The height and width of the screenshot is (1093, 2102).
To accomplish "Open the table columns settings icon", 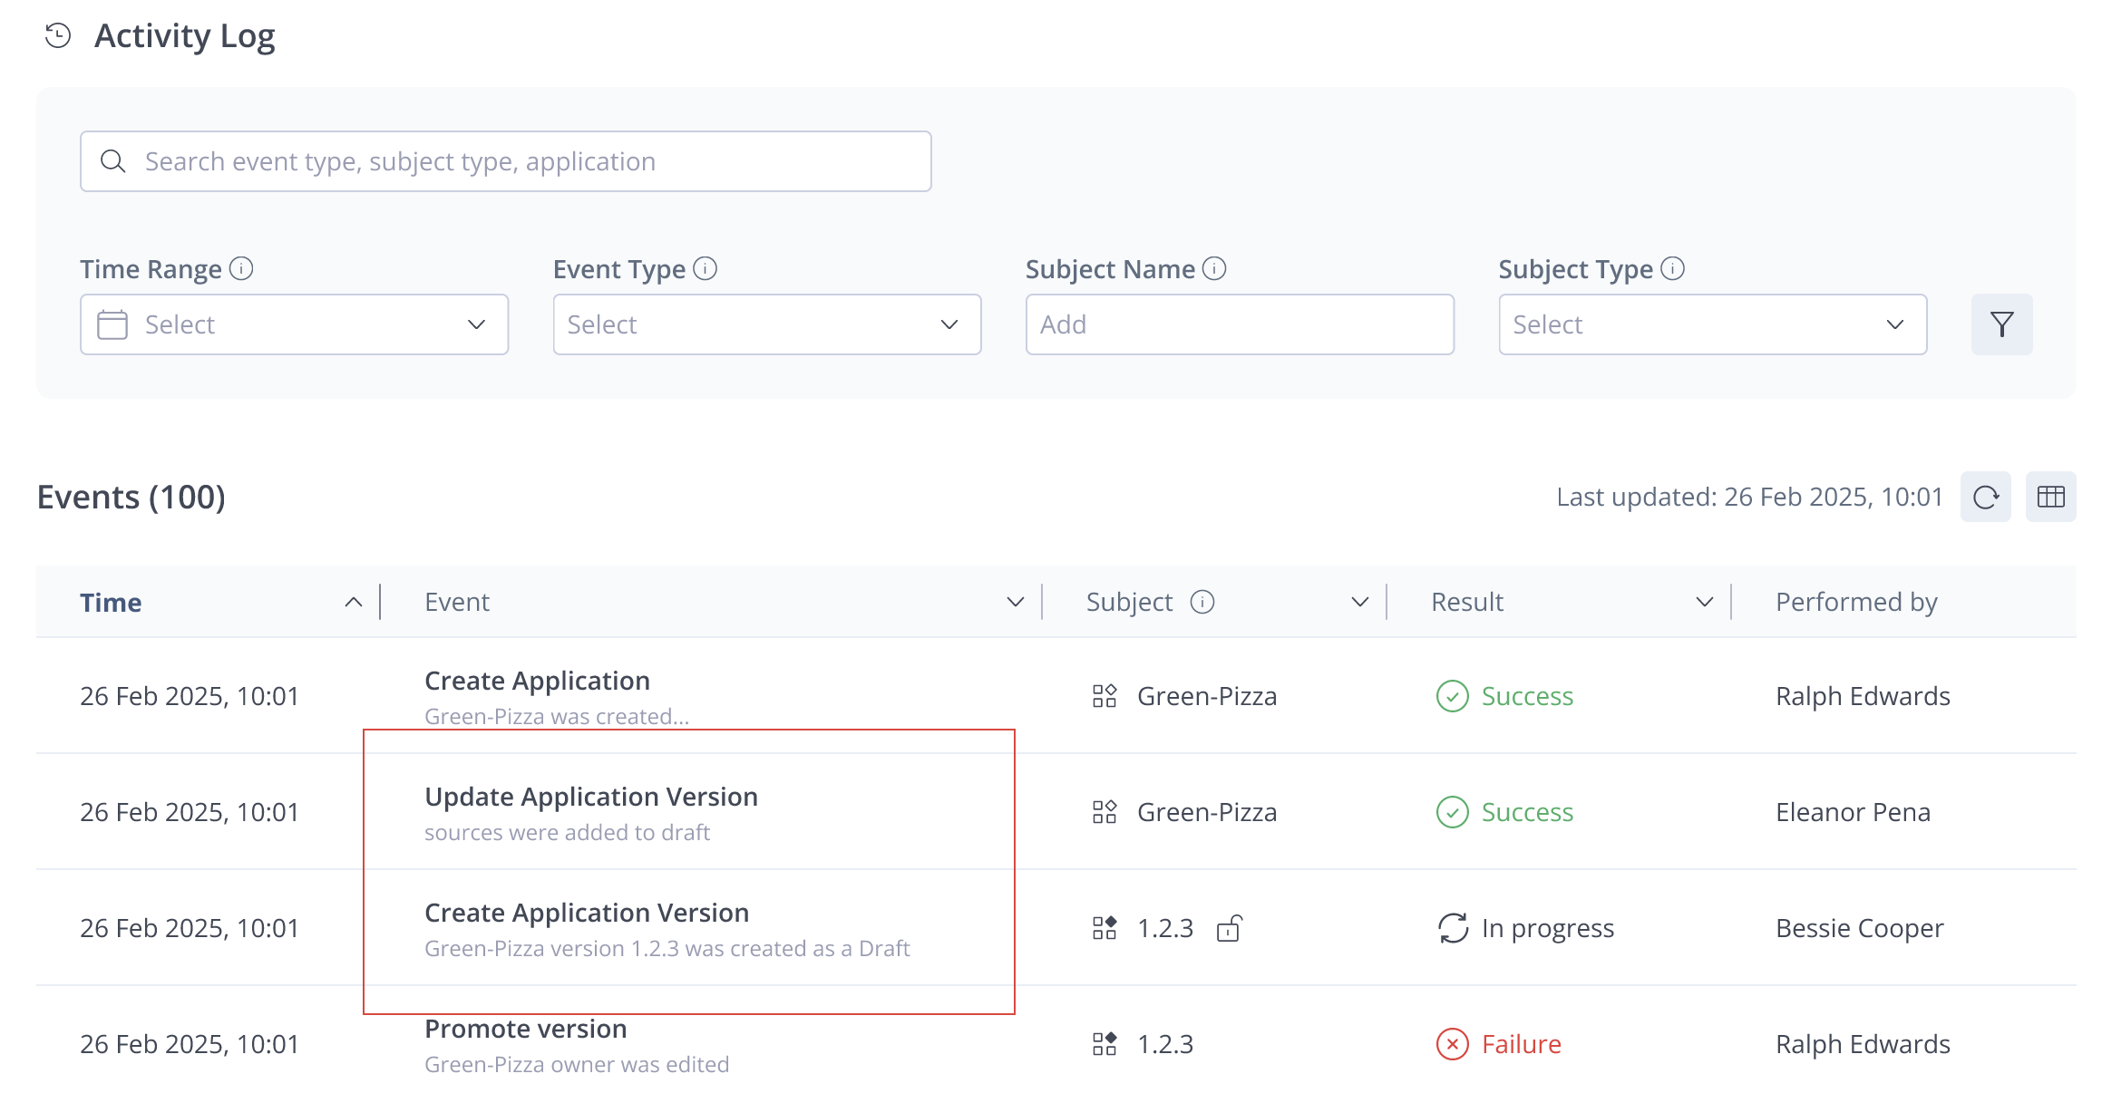I will pyautogui.click(x=2050, y=497).
